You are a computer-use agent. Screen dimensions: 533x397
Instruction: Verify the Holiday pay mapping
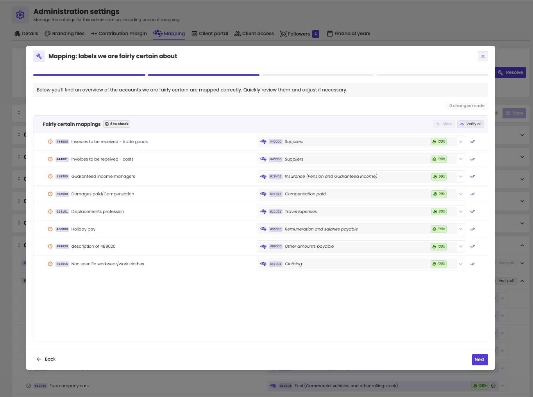[472, 229]
